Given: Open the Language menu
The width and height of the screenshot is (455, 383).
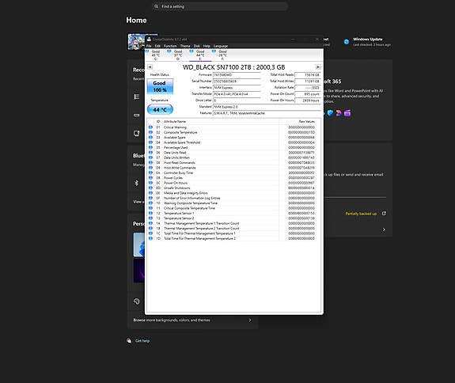Looking at the screenshot, I should [221, 46].
